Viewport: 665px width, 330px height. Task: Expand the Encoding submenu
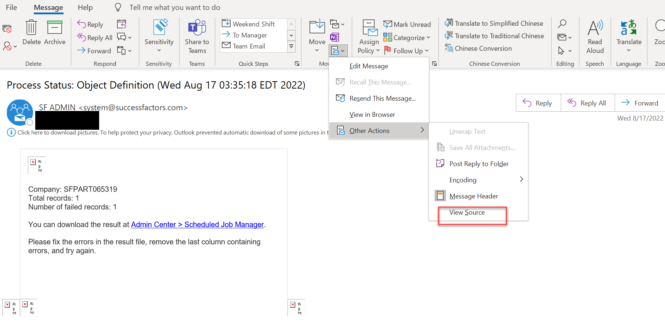[478, 180]
